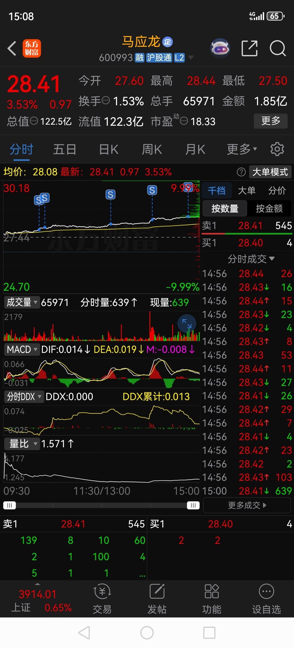Image resolution: width=294 pixels, height=648 pixels.
Task: Open the 功能 functions icon
Action: (212, 599)
